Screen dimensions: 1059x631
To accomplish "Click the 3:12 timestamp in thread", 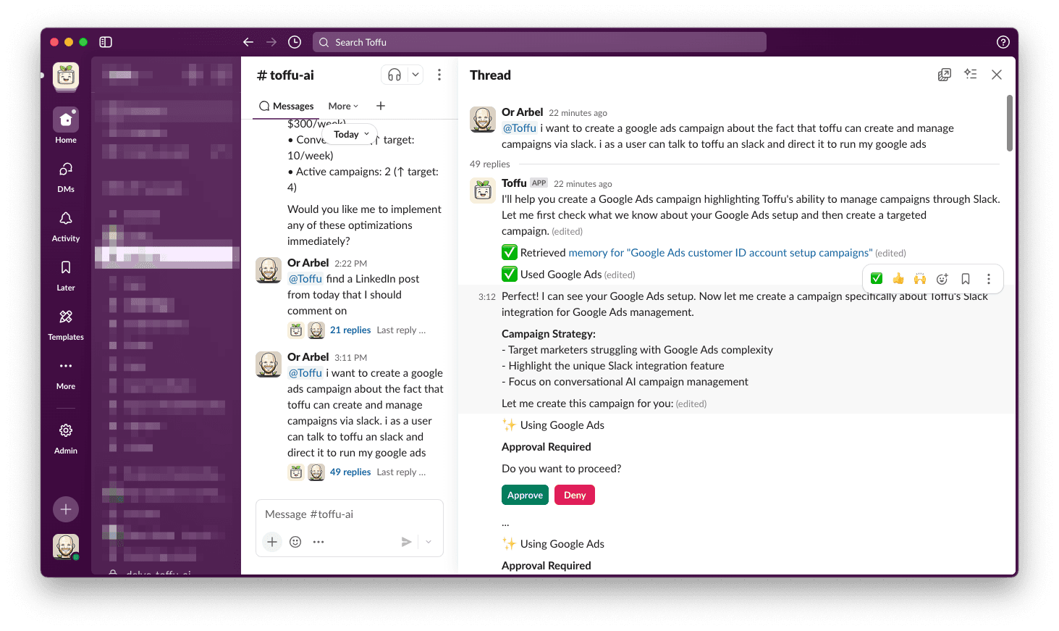I will [x=487, y=297].
